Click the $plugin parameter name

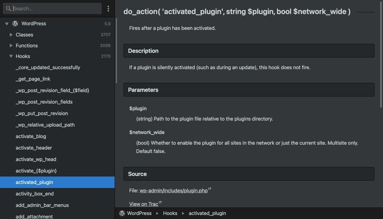138,108
